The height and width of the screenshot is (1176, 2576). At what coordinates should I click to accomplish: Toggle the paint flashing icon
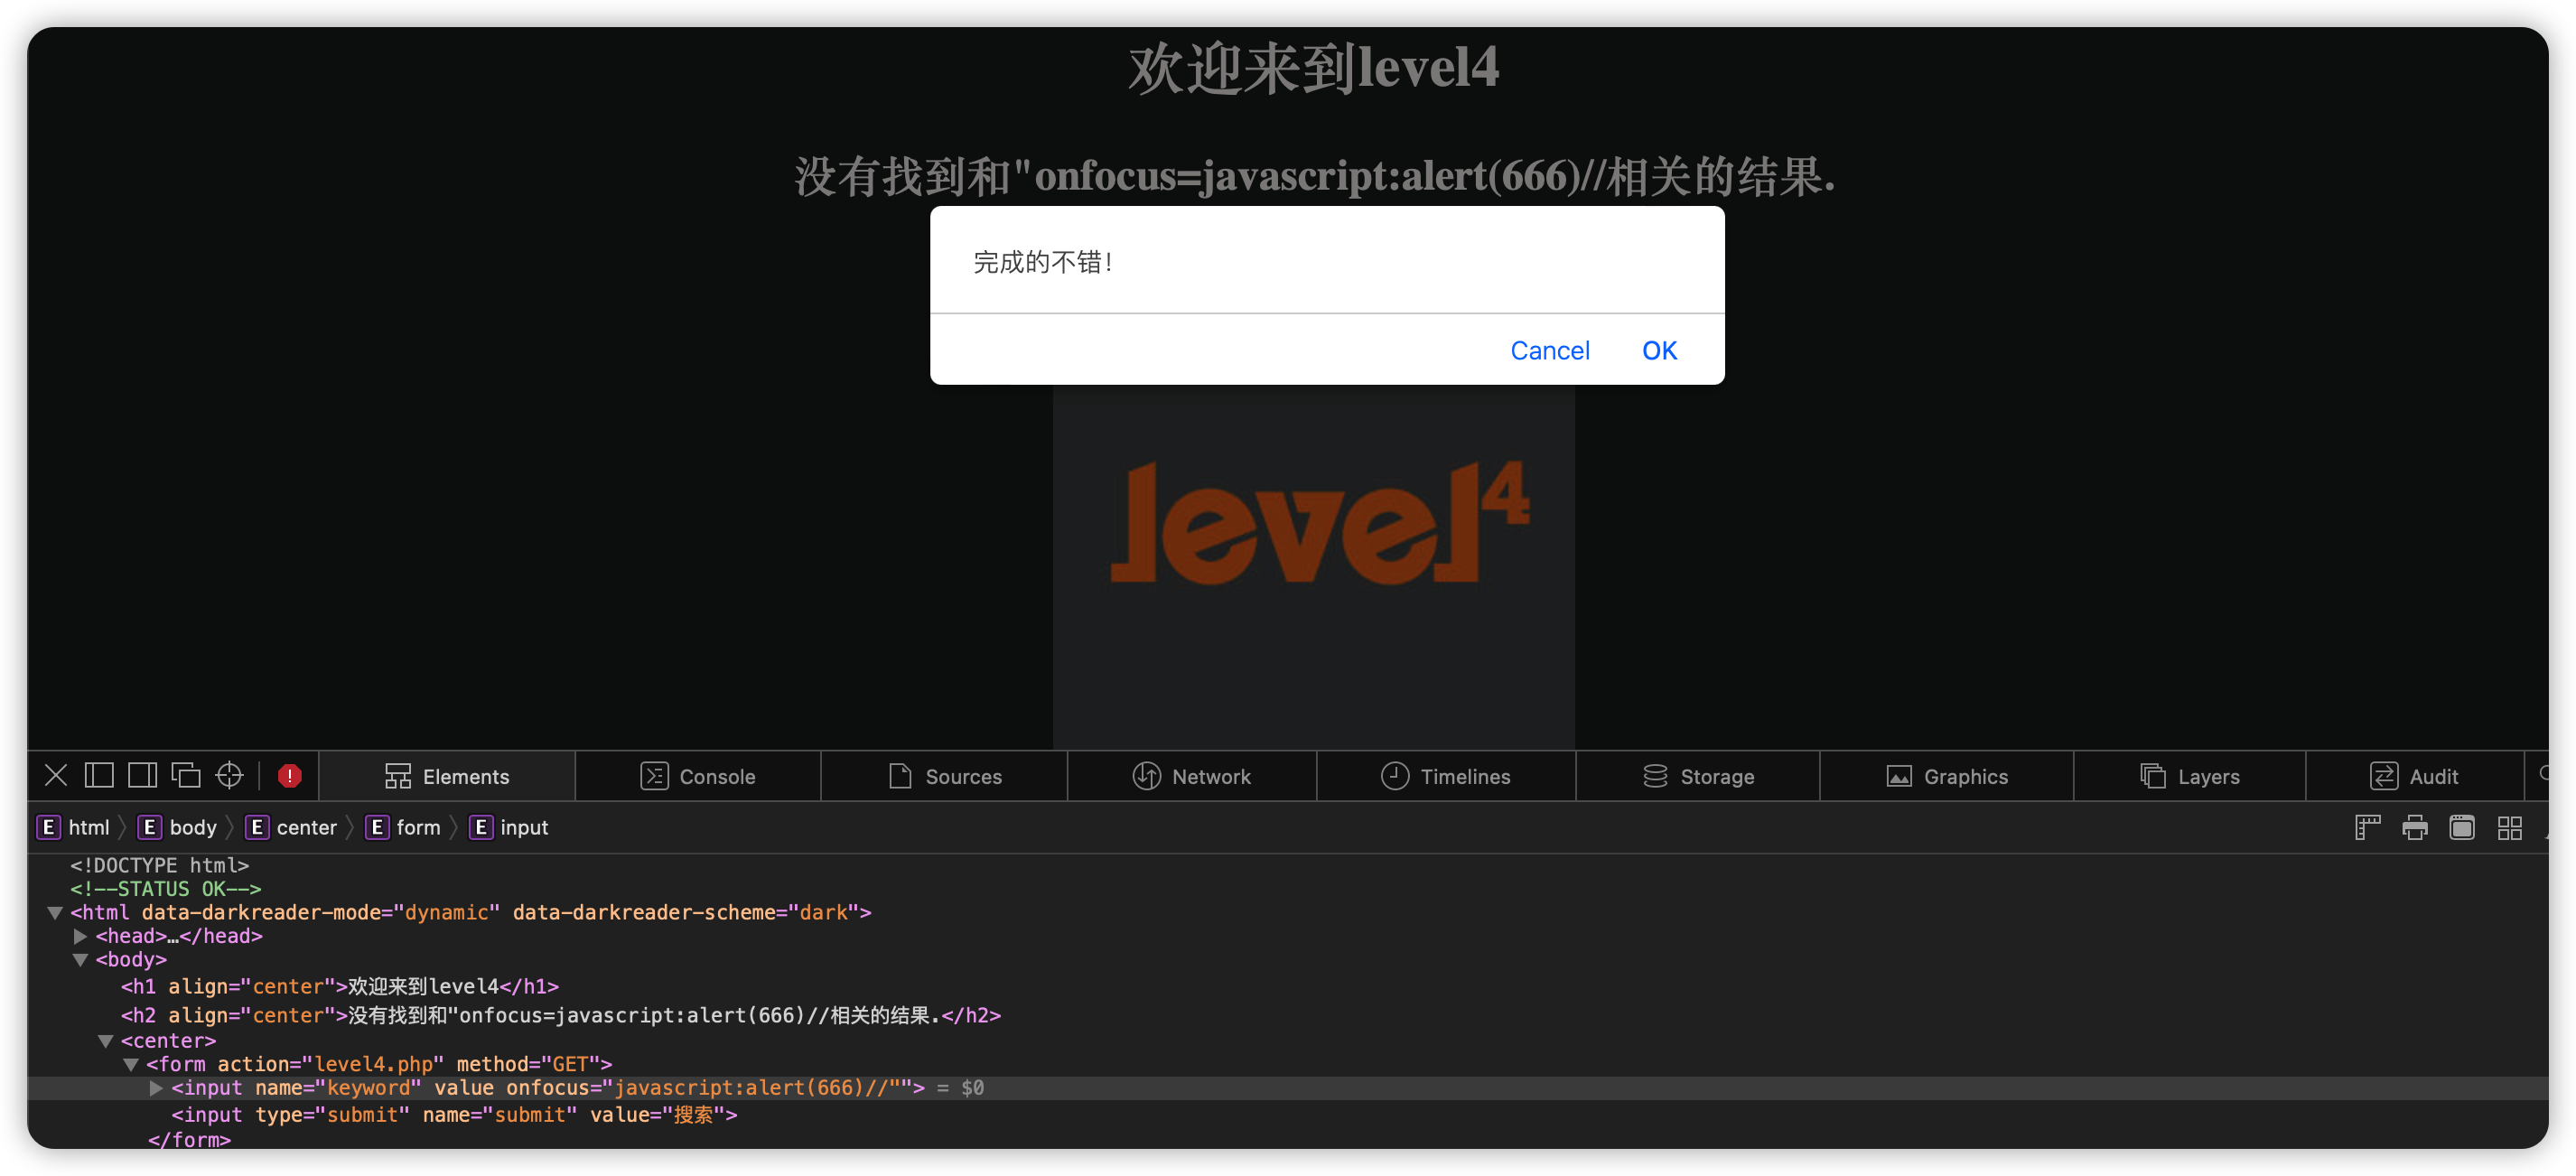[x=2462, y=827]
